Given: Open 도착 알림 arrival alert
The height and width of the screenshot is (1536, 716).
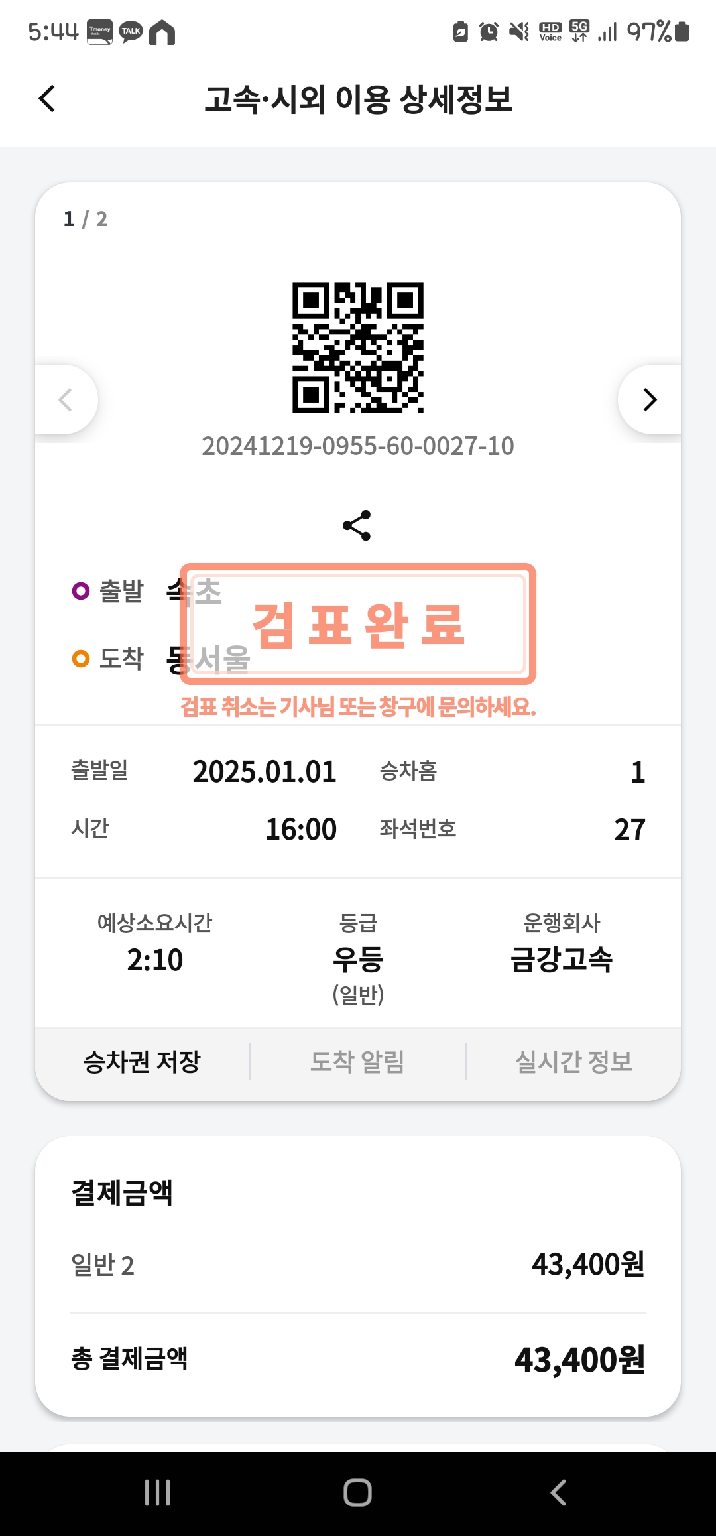Looking at the screenshot, I should coord(357,1062).
